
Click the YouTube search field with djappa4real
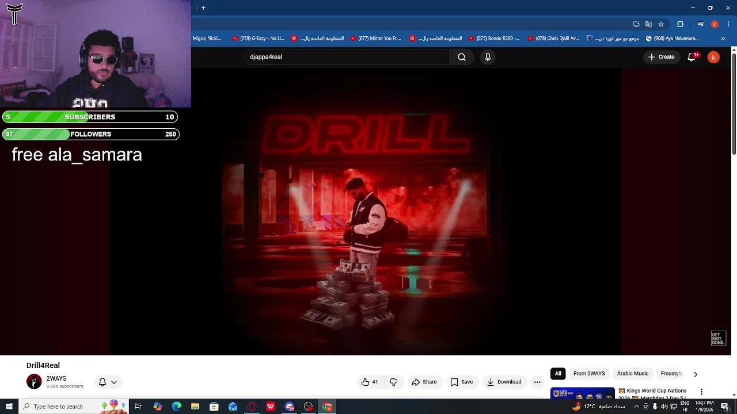[347, 57]
